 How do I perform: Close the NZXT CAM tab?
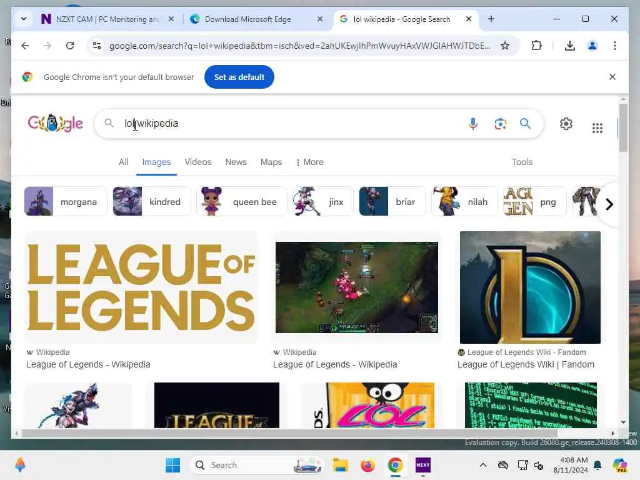(x=171, y=19)
